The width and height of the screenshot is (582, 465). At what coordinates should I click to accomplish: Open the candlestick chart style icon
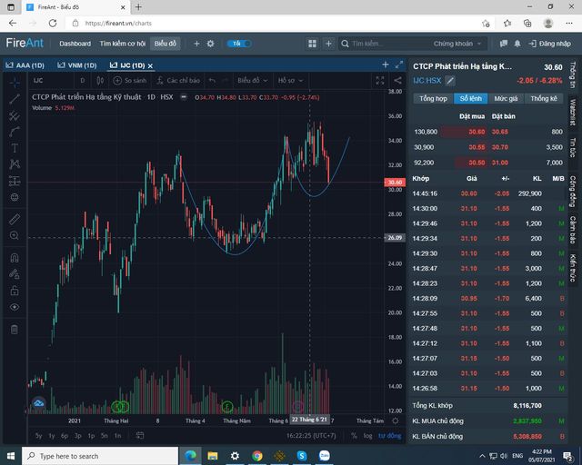(x=100, y=81)
